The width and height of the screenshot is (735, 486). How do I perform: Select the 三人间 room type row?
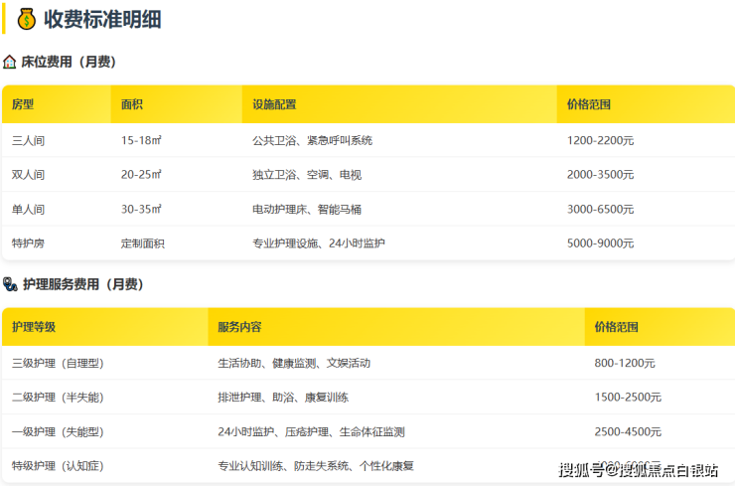point(28,140)
